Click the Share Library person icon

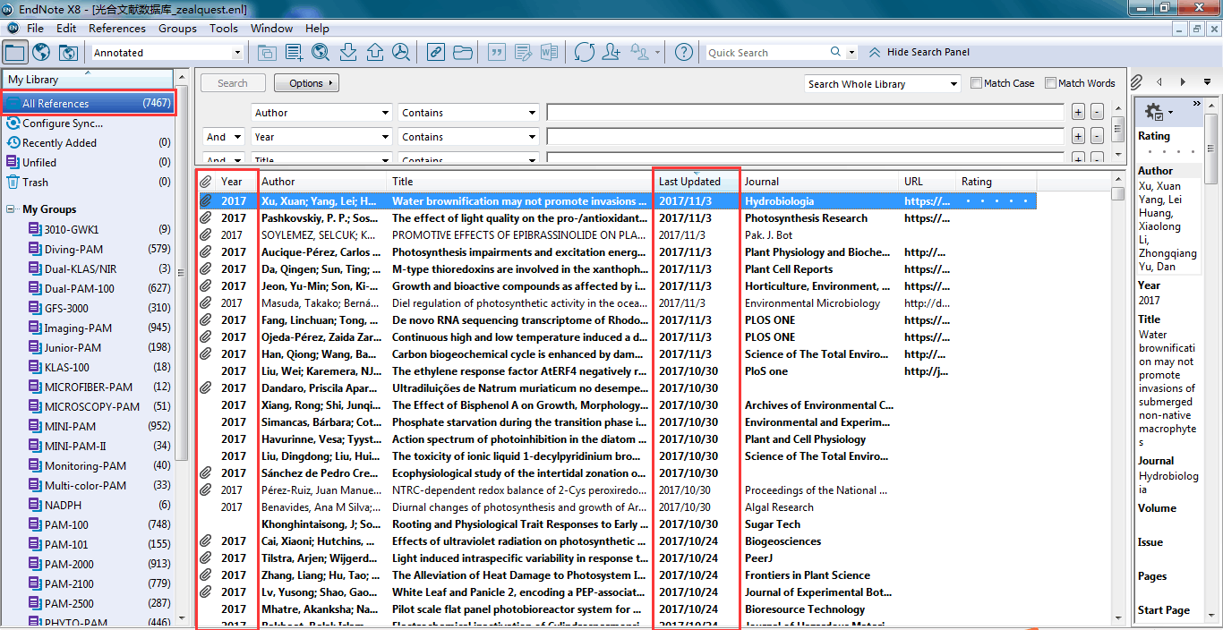click(x=611, y=52)
